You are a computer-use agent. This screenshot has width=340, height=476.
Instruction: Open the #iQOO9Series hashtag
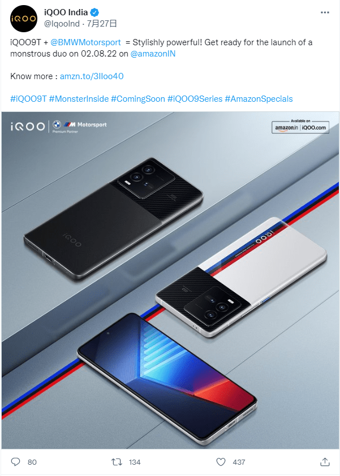coord(195,99)
